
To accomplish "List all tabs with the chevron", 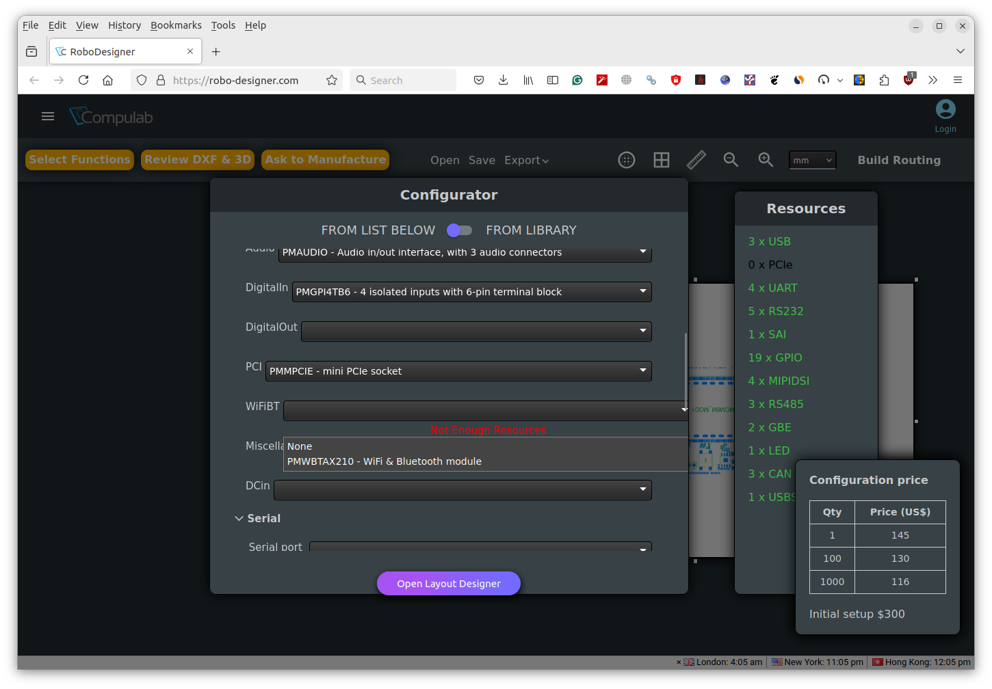I will point(961,51).
